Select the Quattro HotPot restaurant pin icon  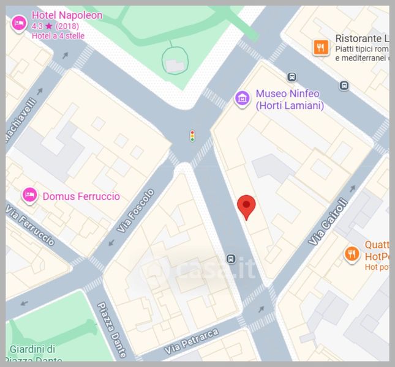(x=352, y=255)
